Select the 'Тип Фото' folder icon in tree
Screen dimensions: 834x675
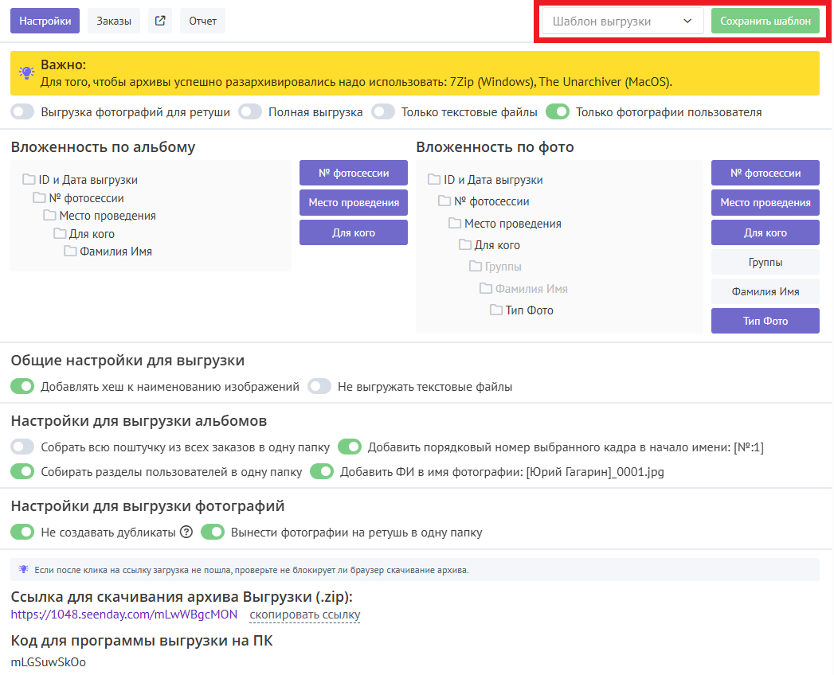[x=495, y=310]
